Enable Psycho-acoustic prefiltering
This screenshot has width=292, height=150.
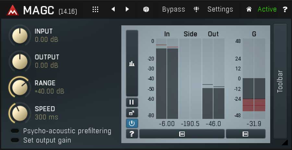[x=15, y=131]
